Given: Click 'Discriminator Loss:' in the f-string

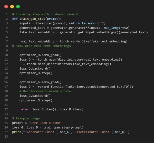Looking at the screenshot, I should tap(92, 132).
